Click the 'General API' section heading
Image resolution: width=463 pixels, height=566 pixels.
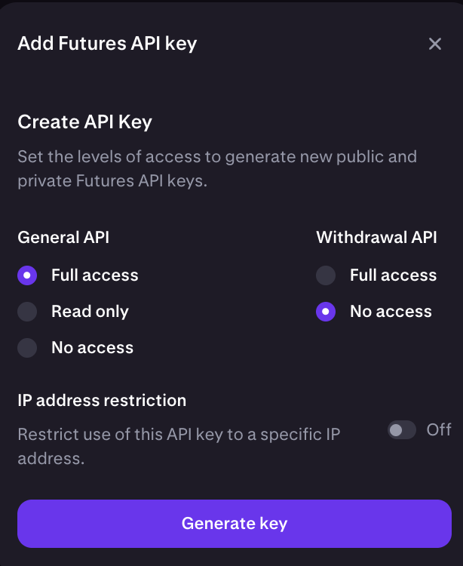(x=63, y=238)
